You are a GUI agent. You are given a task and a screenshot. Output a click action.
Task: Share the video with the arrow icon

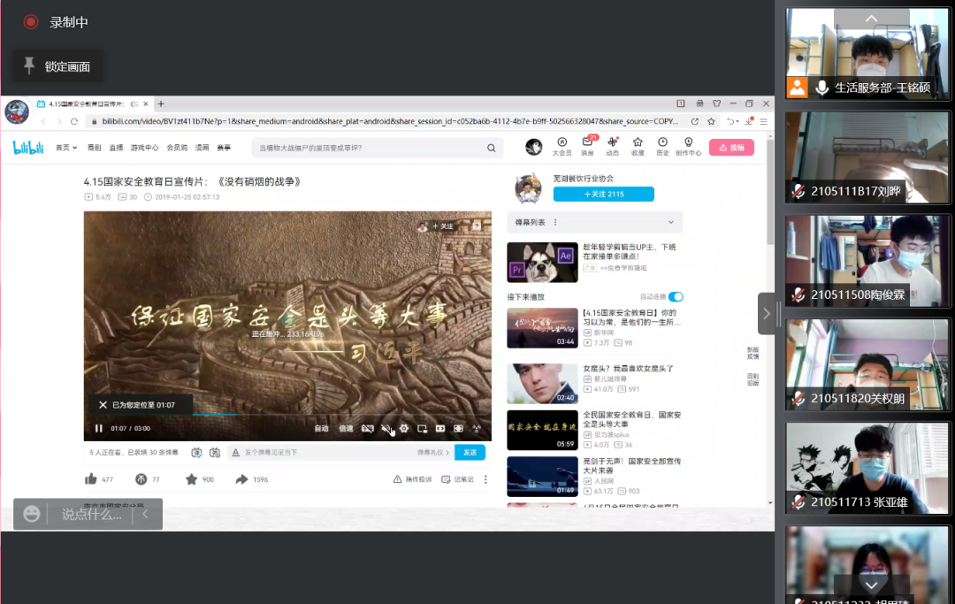[x=241, y=479]
